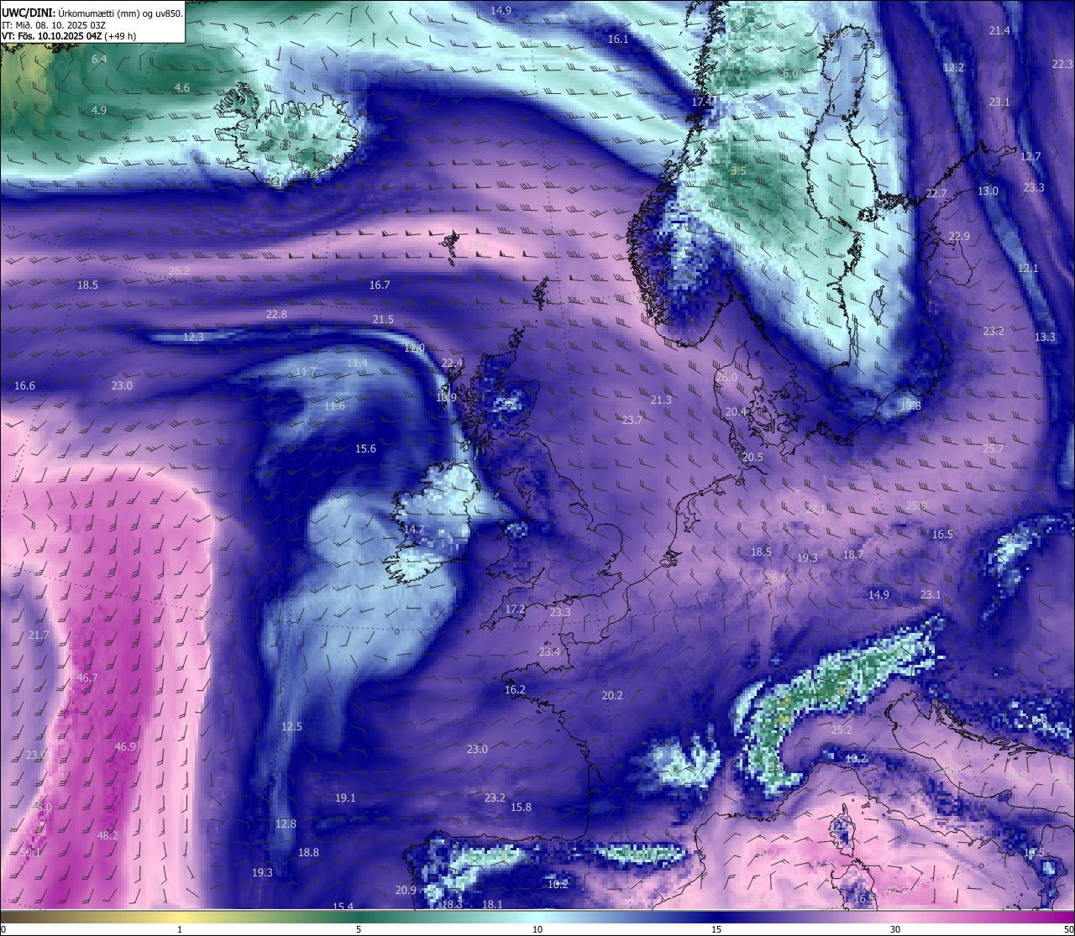The height and width of the screenshot is (936, 1075).
Task: Click the 21.5 value label
Action: pyautogui.click(x=383, y=319)
